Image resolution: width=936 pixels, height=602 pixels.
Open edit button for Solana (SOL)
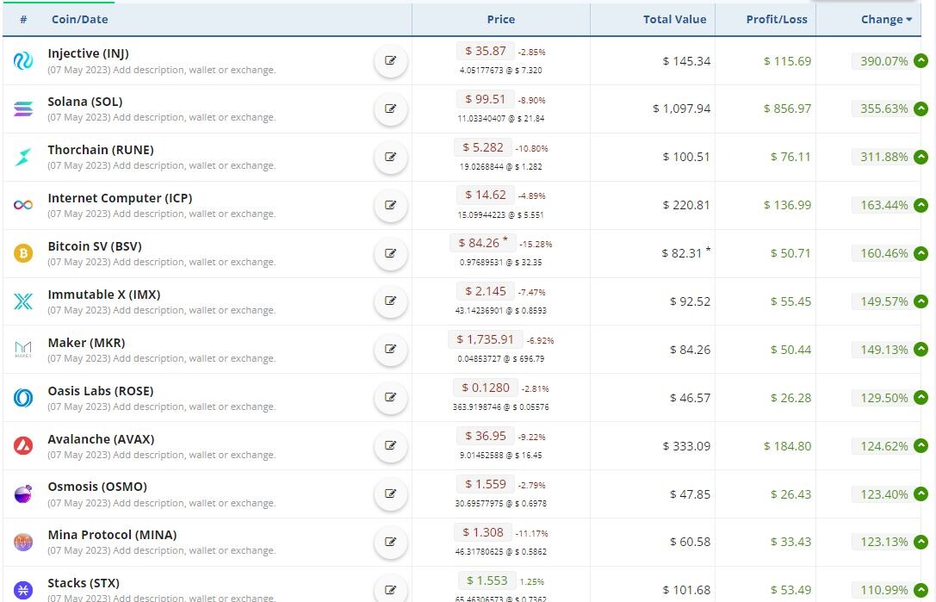click(x=390, y=109)
